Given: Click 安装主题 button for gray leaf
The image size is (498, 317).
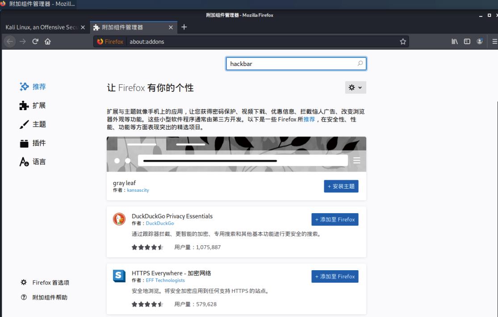Looking at the screenshot, I should (x=341, y=186).
